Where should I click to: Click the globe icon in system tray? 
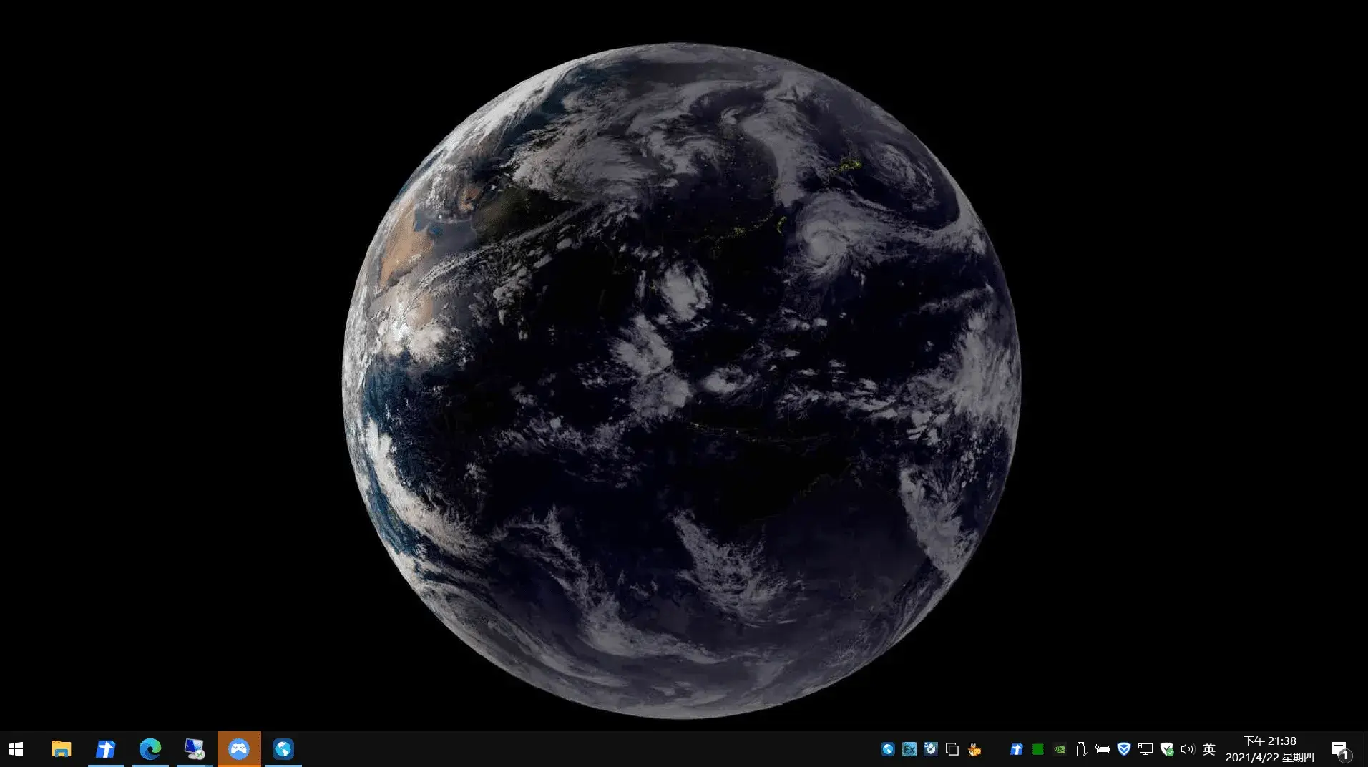[x=888, y=749]
